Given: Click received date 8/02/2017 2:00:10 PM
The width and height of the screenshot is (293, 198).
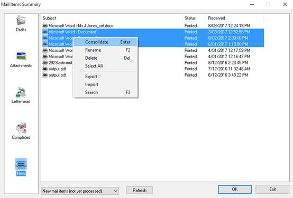Looking at the screenshot, I should (228, 38).
